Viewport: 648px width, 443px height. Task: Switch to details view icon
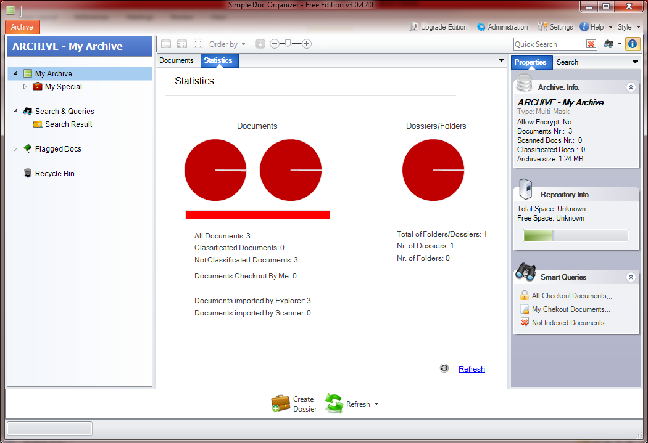(x=182, y=44)
